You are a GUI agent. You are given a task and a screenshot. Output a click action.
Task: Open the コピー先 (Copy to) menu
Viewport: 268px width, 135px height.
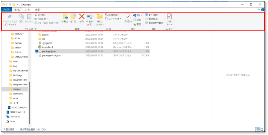73,18
